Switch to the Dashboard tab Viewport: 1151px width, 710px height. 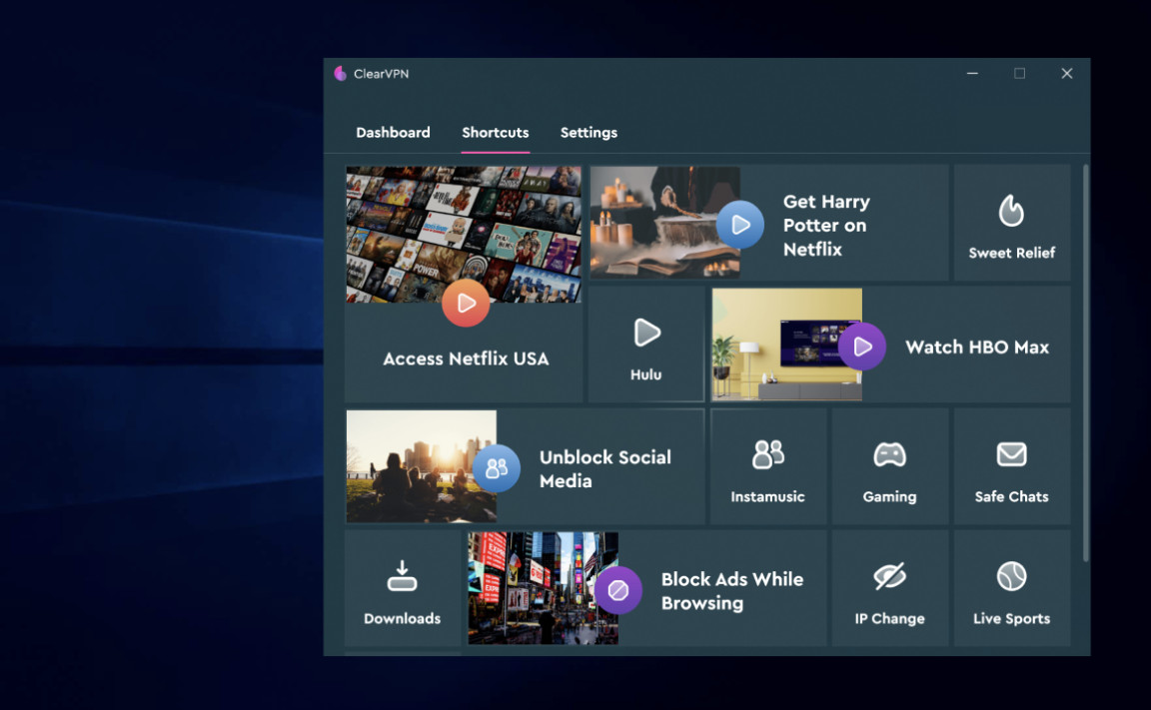coord(393,133)
